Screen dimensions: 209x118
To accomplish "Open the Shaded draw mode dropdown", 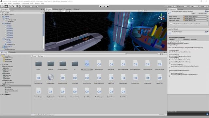I will pos(52,11).
